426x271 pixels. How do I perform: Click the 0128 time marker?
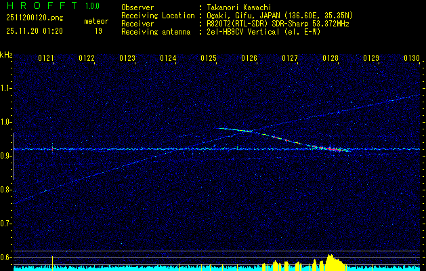pos(331,59)
